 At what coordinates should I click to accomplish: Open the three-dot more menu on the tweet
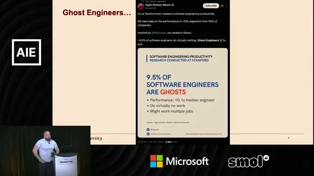pyautogui.click(x=226, y=6)
